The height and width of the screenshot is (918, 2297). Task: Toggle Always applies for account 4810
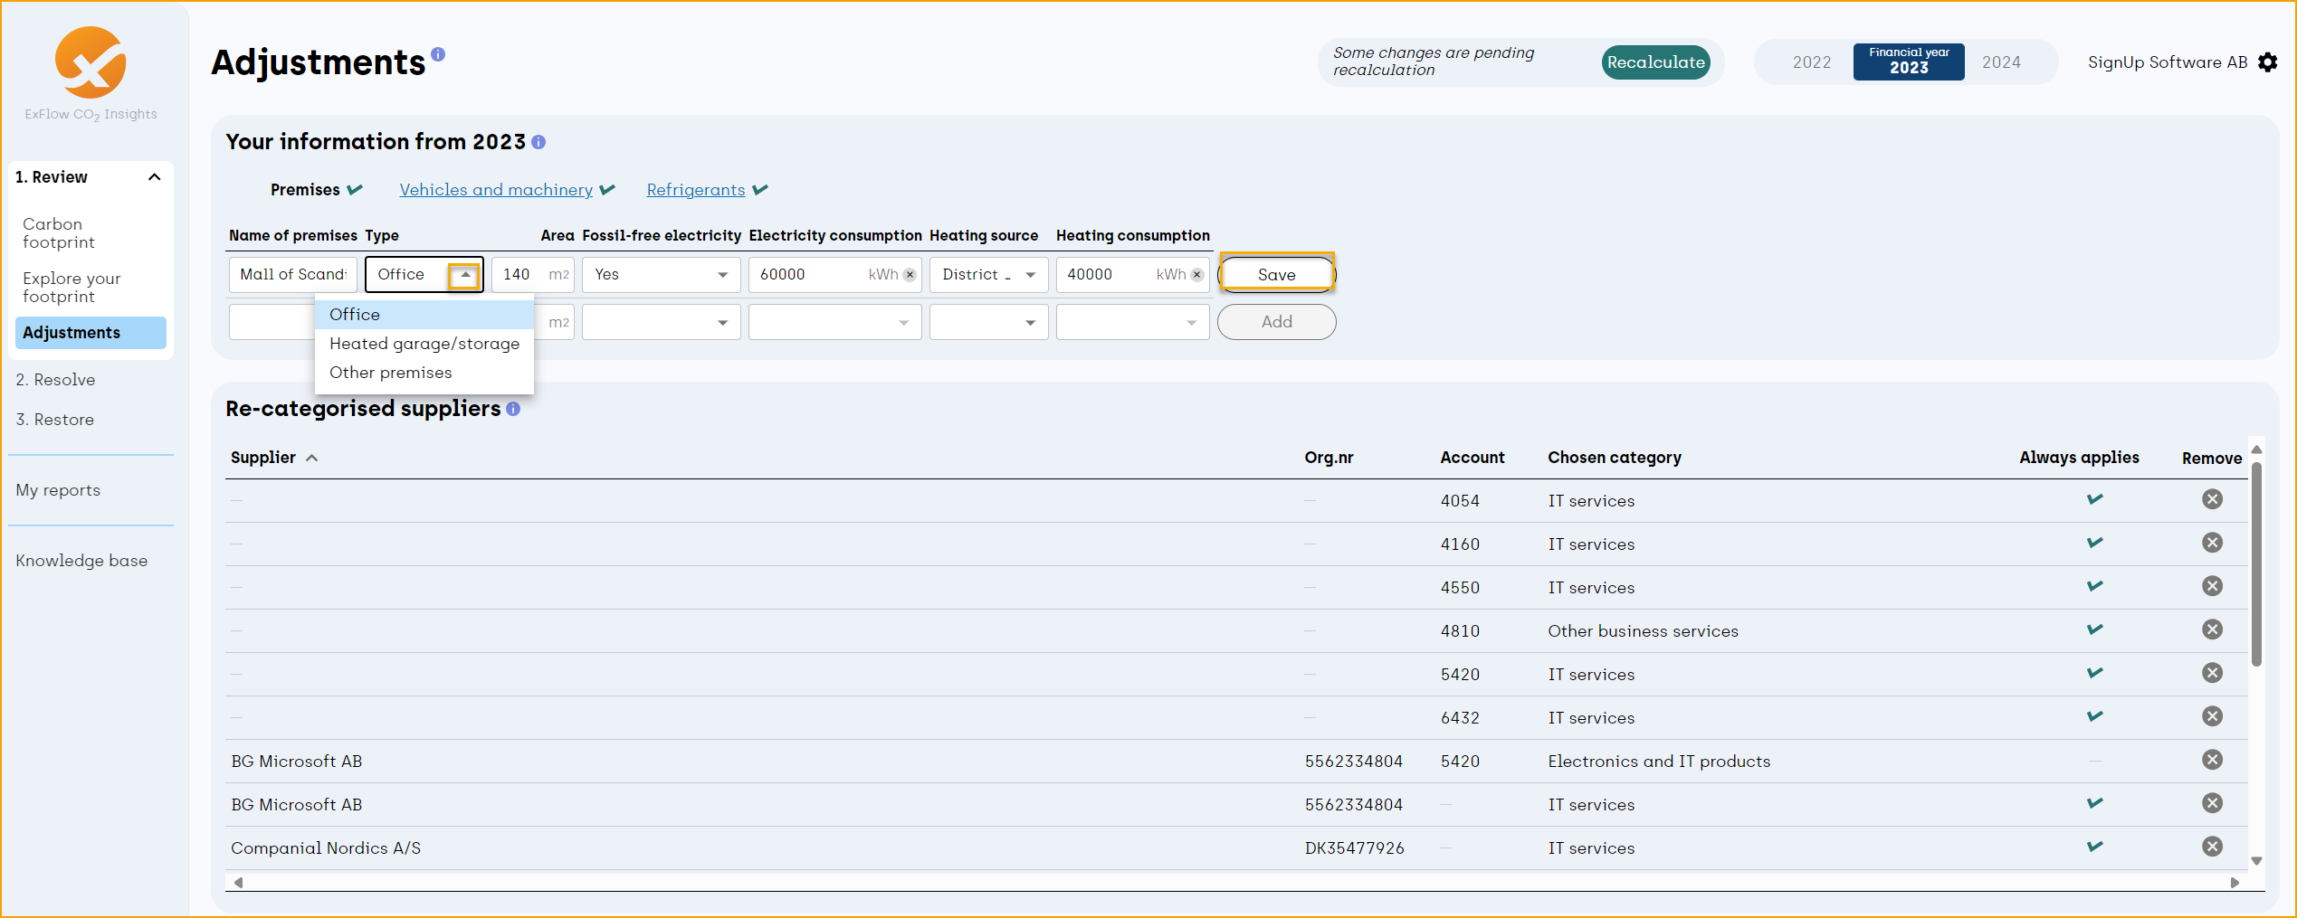point(2095,629)
